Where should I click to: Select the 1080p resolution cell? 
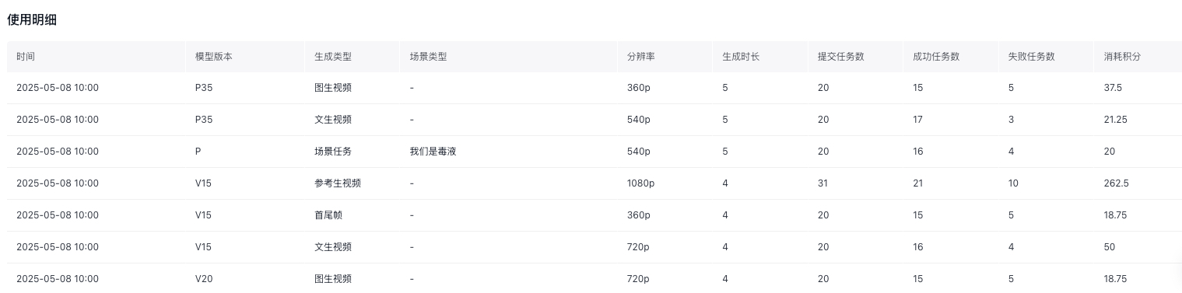[640, 183]
